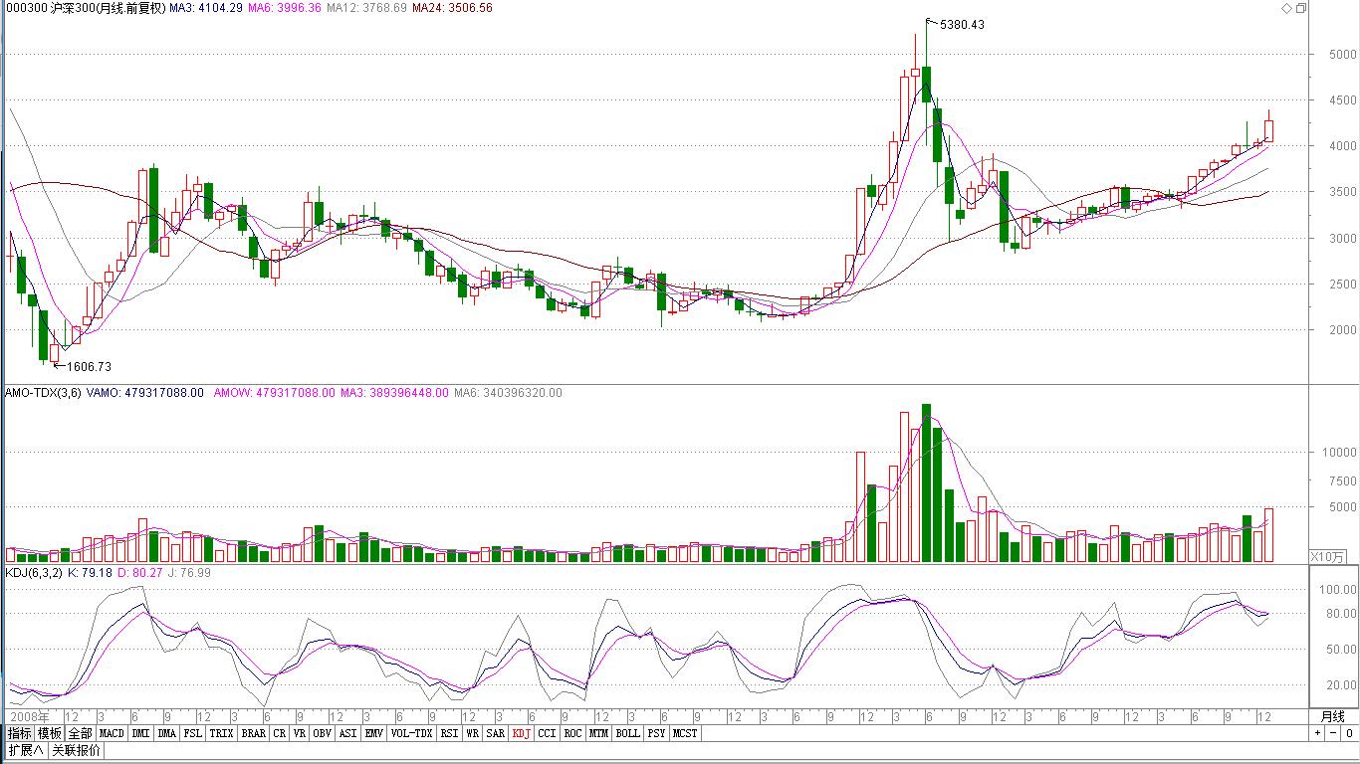This screenshot has width=1360, height=764.
Task: Select the DMA indicator
Action: tap(166, 733)
